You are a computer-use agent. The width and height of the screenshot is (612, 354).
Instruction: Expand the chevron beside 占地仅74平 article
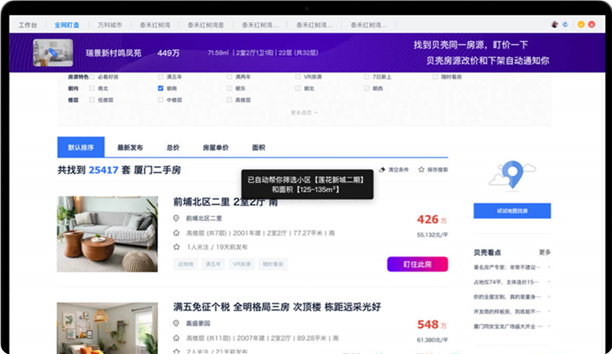(x=549, y=282)
